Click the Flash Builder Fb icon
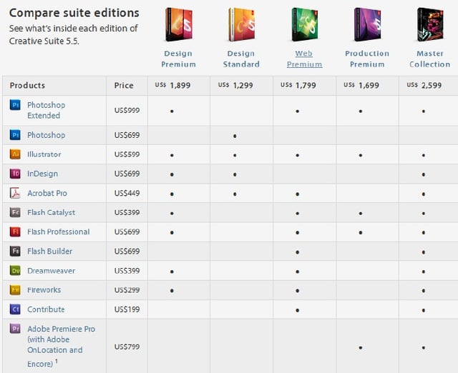The image size is (458, 373). pos(15,251)
